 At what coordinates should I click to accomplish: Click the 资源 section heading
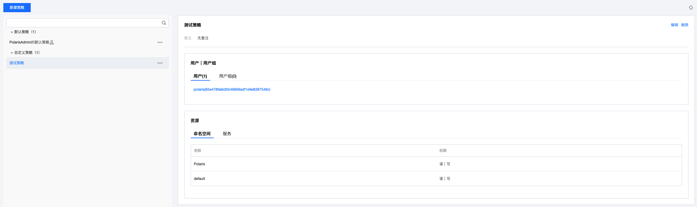195,121
